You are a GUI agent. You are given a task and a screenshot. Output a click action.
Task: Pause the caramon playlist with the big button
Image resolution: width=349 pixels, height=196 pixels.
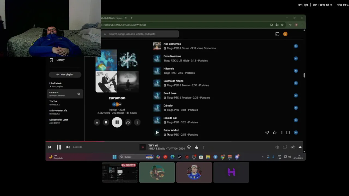click(117, 122)
